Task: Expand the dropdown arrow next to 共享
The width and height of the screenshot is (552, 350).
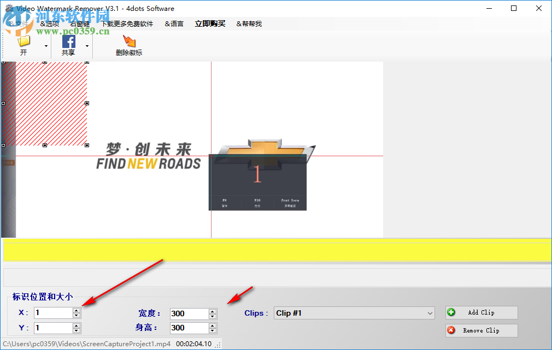Action: click(86, 45)
